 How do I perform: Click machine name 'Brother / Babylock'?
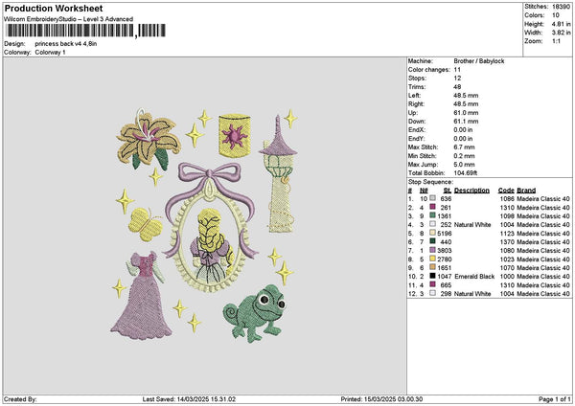479,61
